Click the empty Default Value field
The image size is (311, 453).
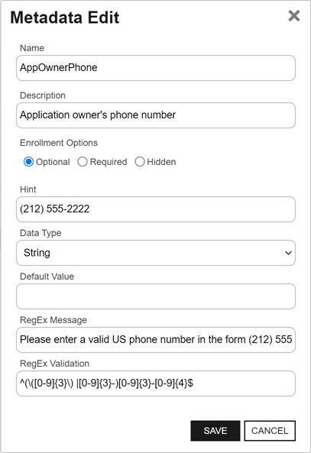tap(156, 296)
